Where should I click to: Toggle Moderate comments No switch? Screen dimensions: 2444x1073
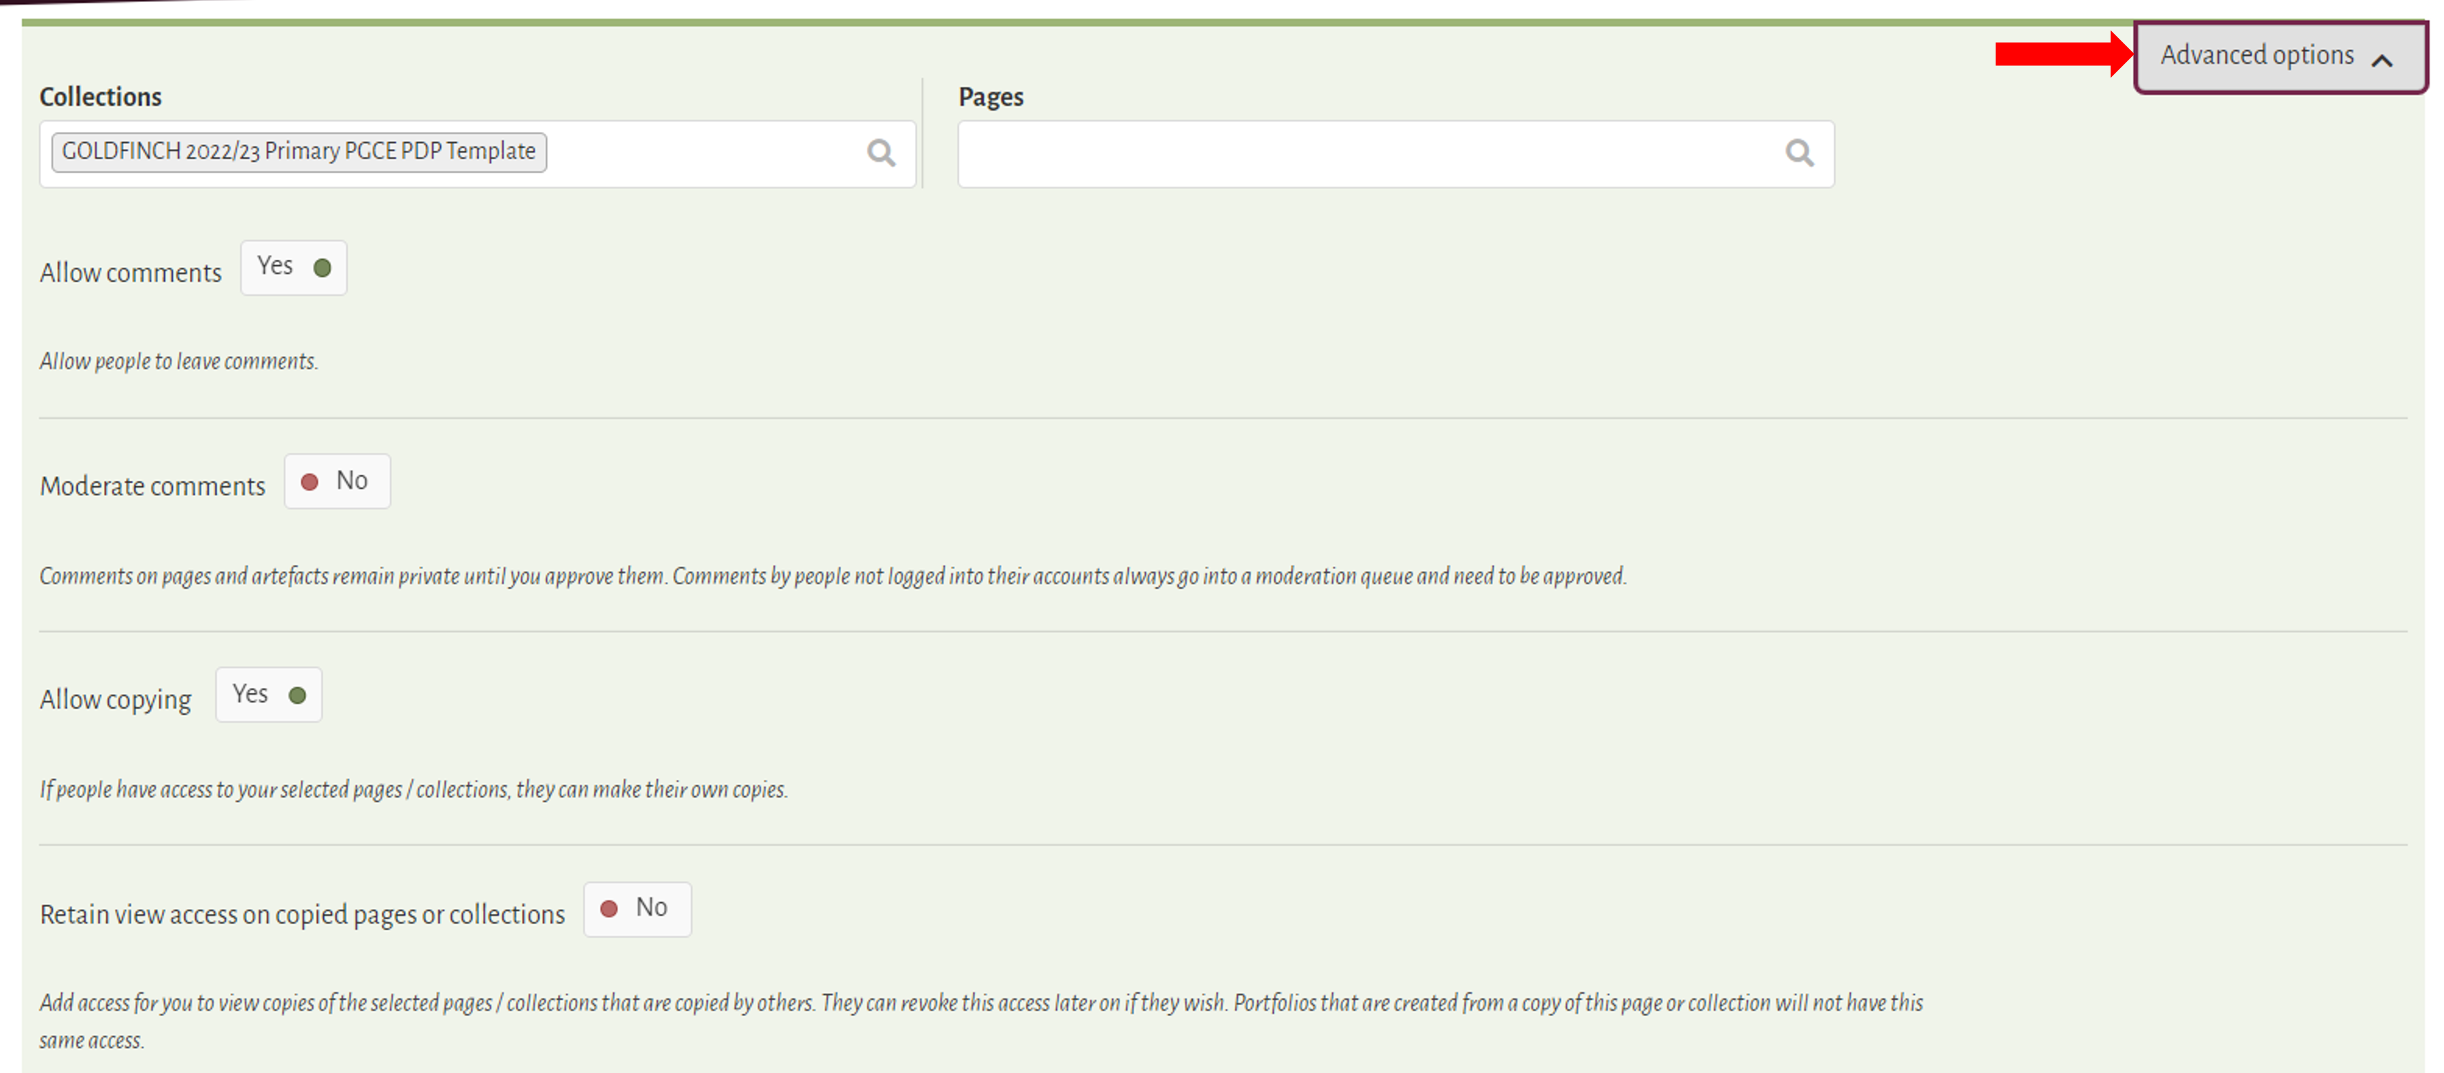tap(337, 481)
